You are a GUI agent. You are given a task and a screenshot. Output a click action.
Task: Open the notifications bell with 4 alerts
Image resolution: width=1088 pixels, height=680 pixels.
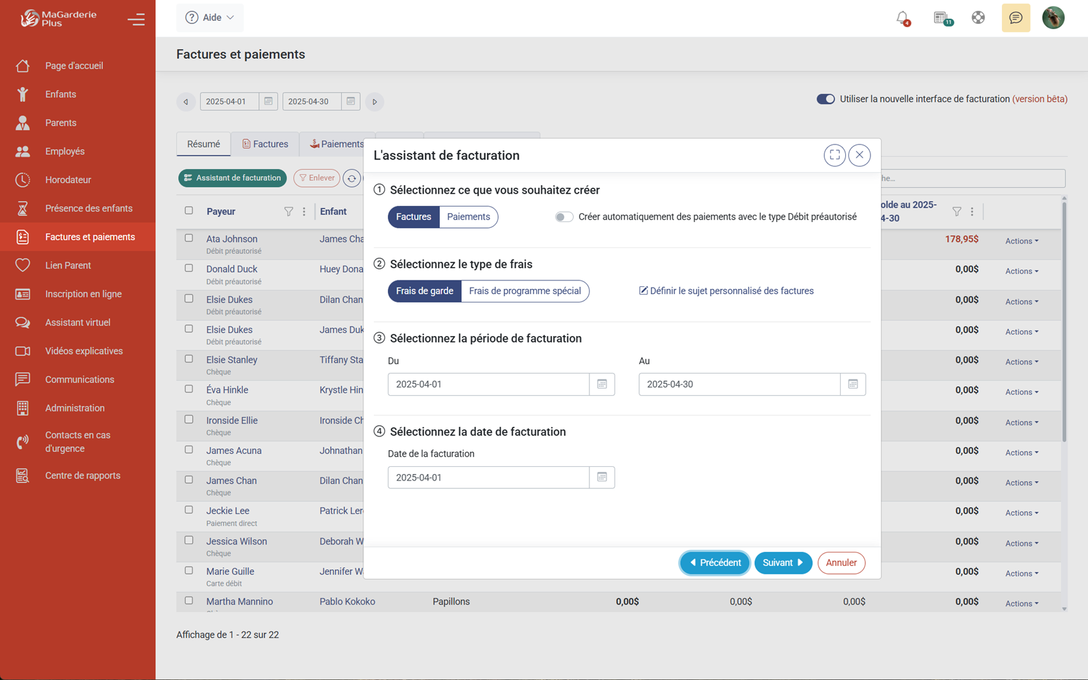coord(902,17)
